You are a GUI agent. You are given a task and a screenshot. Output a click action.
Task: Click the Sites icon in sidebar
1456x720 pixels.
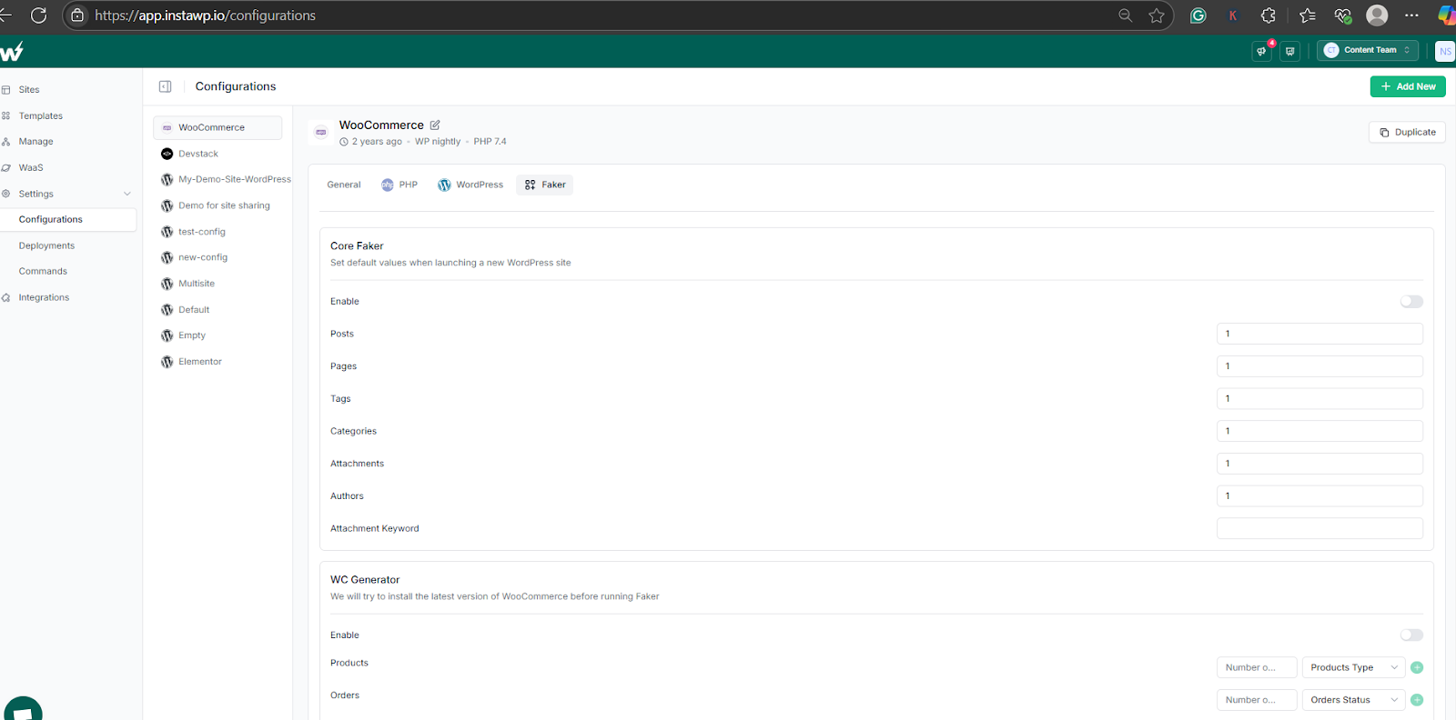[x=5, y=90]
